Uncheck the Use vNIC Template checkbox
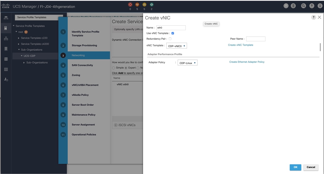The height and width of the screenshot is (174, 324). click(173, 33)
